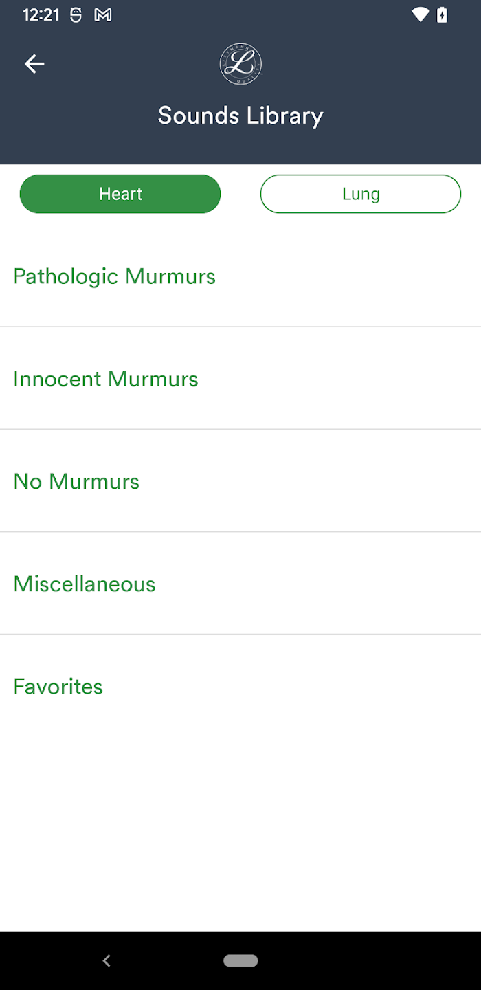Tap the home pill navigation handle

click(x=240, y=960)
